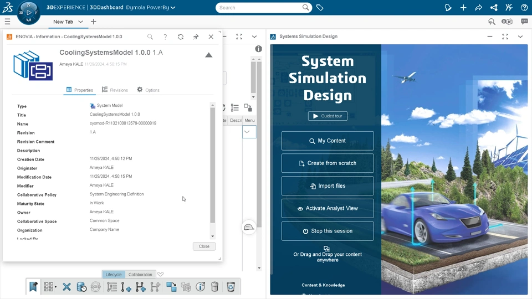Viewport: 532px width, 299px height.
Task: Open left widget menu chevron beside fullscreen icon
Action: (x=254, y=37)
